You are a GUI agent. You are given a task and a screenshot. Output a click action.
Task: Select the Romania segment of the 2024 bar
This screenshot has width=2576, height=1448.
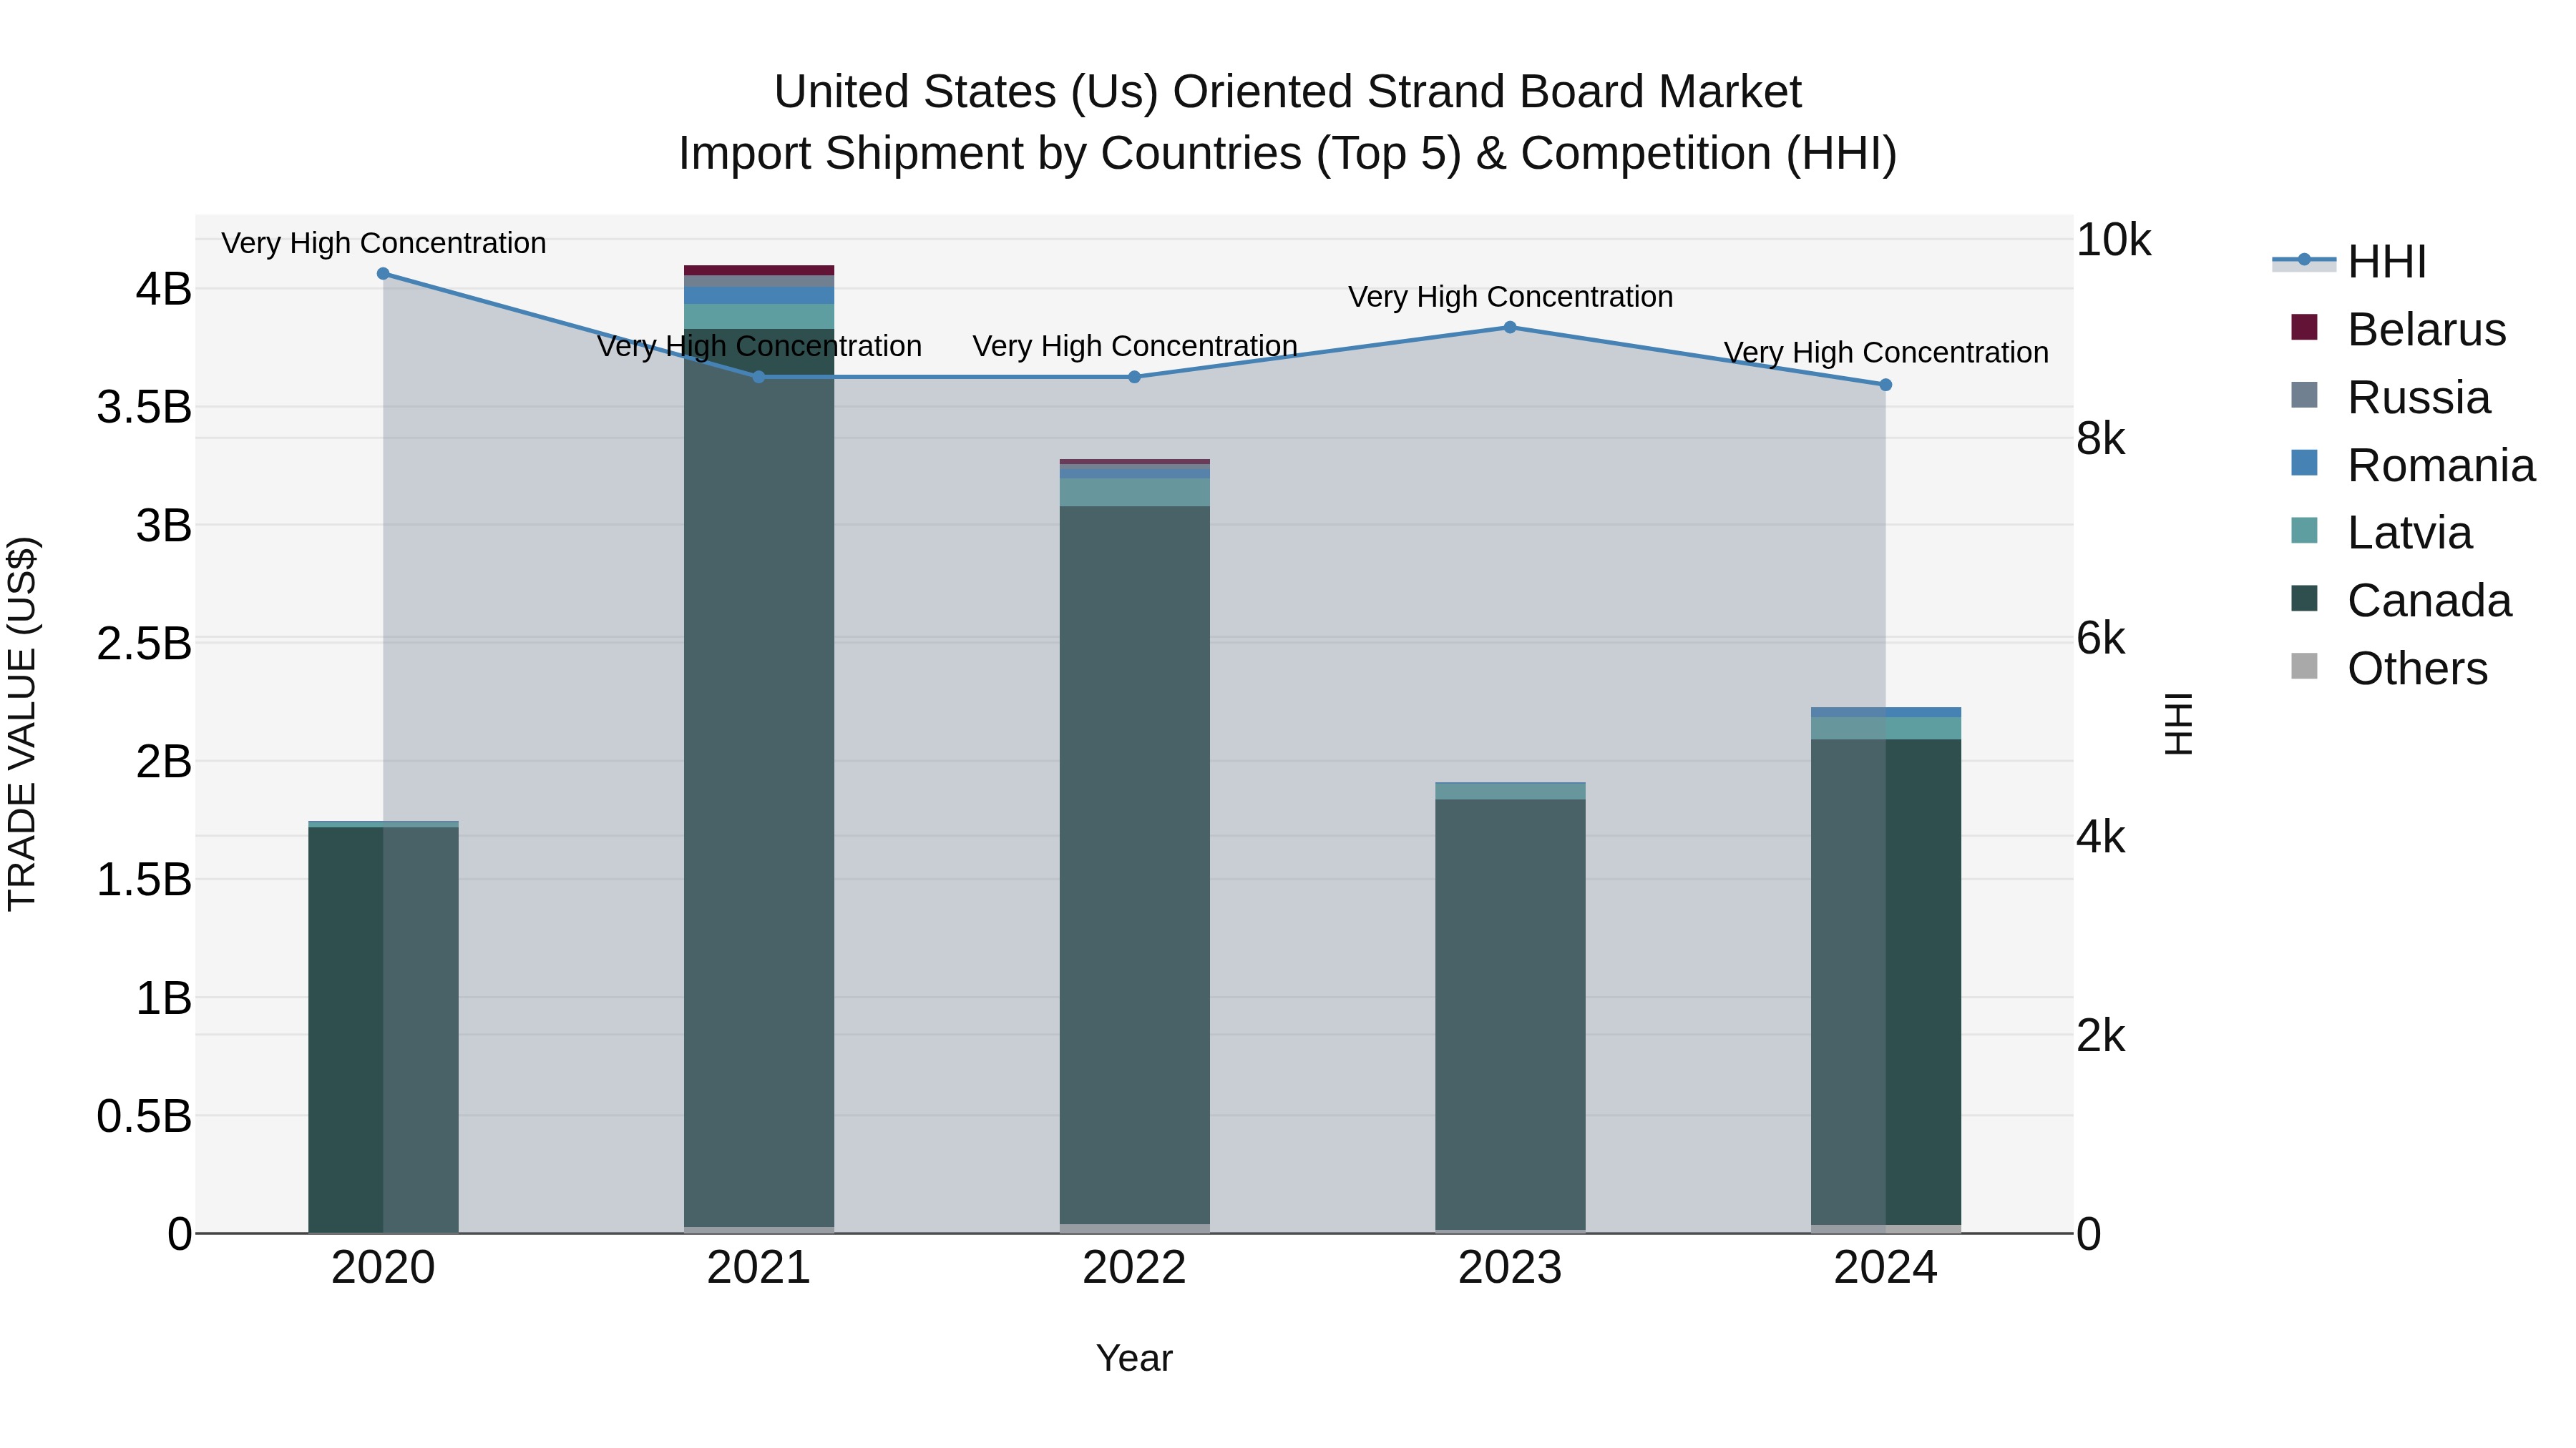1885,712
